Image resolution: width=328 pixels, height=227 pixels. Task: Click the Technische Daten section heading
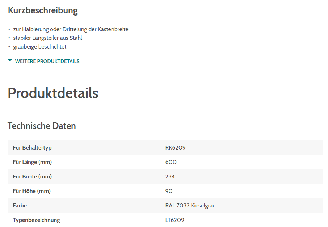[x=42, y=126]
